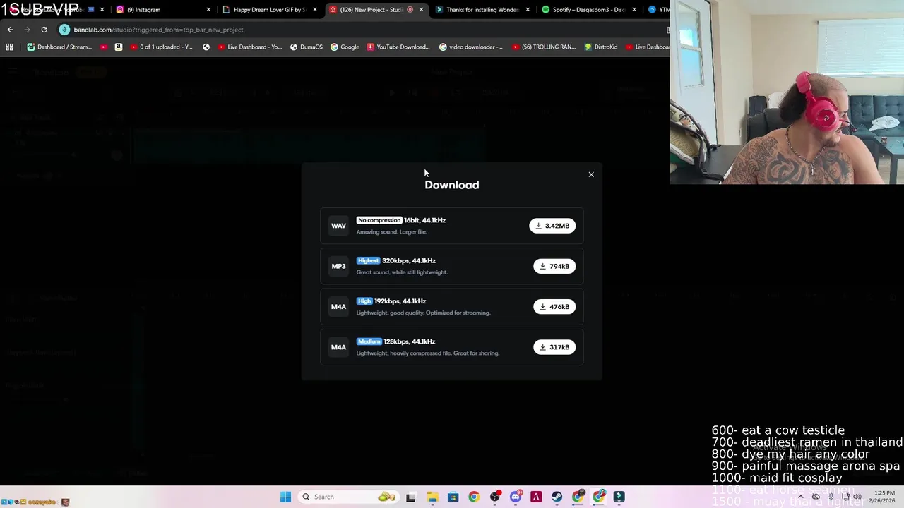Go forward in browser history
The image size is (904, 508).
click(27, 30)
